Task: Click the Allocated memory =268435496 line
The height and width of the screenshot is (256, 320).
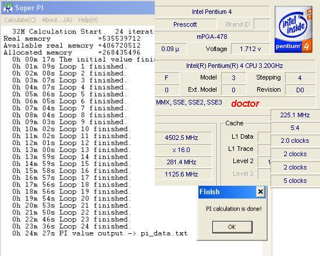Action: point(72,52)
